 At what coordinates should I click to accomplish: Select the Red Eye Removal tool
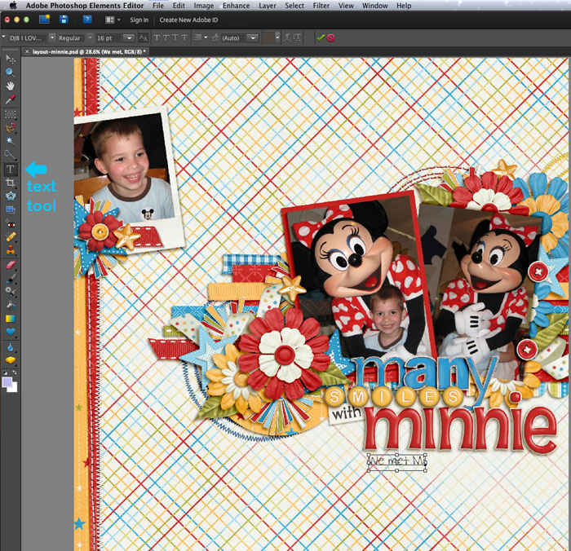coord(10,224)
